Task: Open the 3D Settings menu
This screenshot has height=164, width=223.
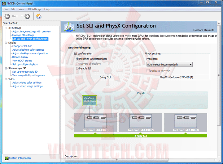Action: 34,9
